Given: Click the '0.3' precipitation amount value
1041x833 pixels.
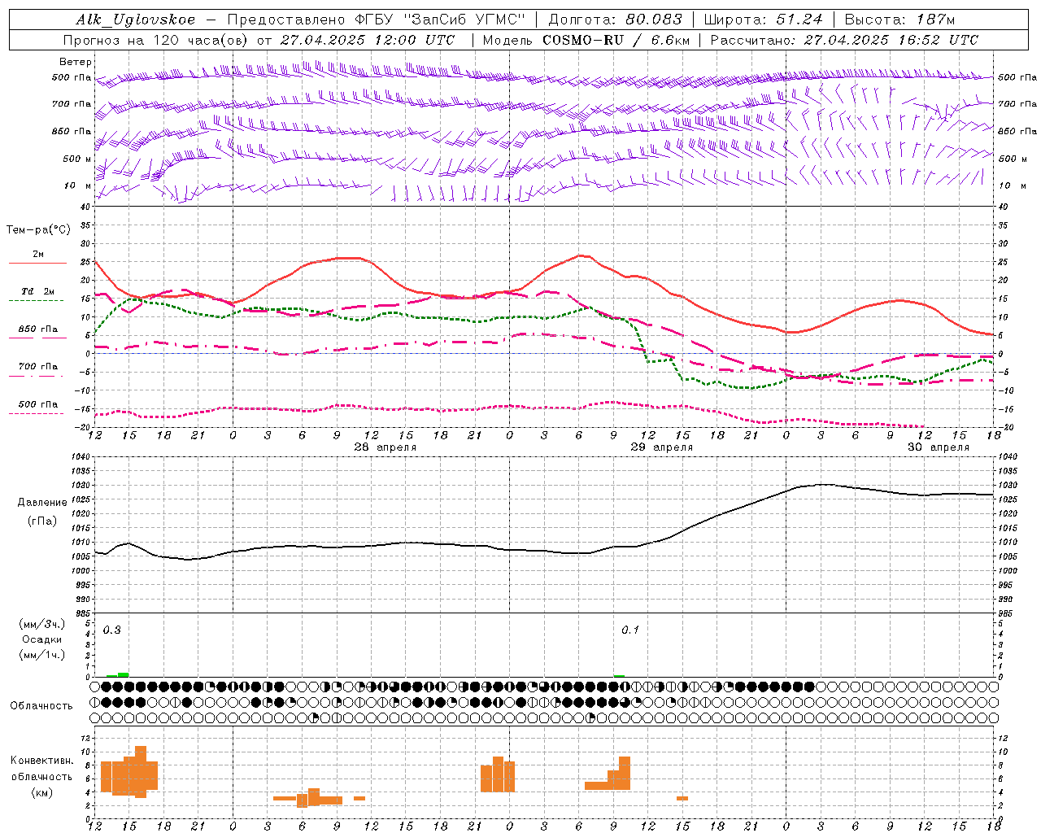Looking at the screenshot, I should point(112,630).
